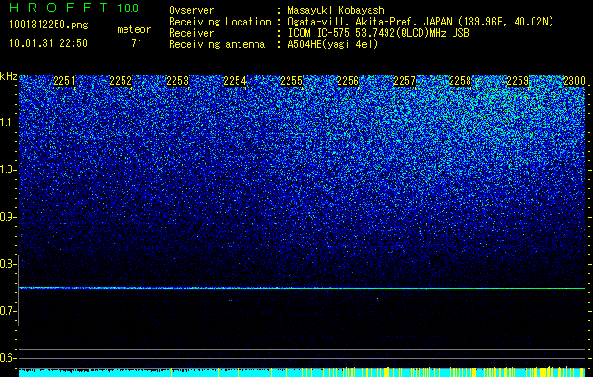The height and width of the screenshot is (377, 593).
Task: Click the 0.8 frequency axis label
Action: click(8, 264)
